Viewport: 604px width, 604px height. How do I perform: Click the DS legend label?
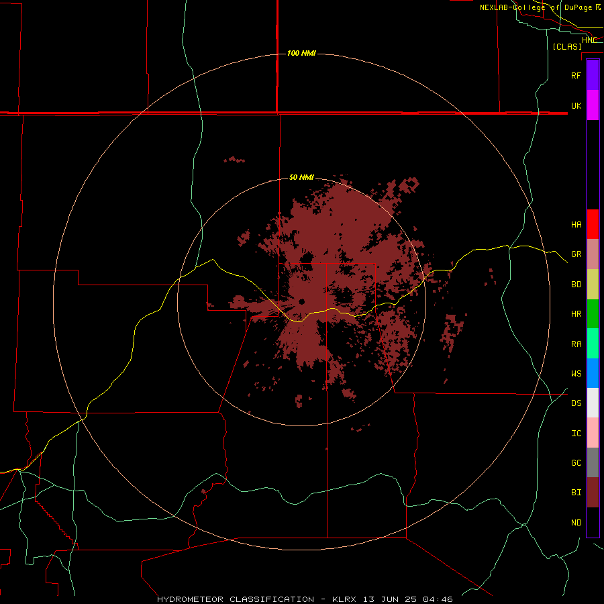576,403
